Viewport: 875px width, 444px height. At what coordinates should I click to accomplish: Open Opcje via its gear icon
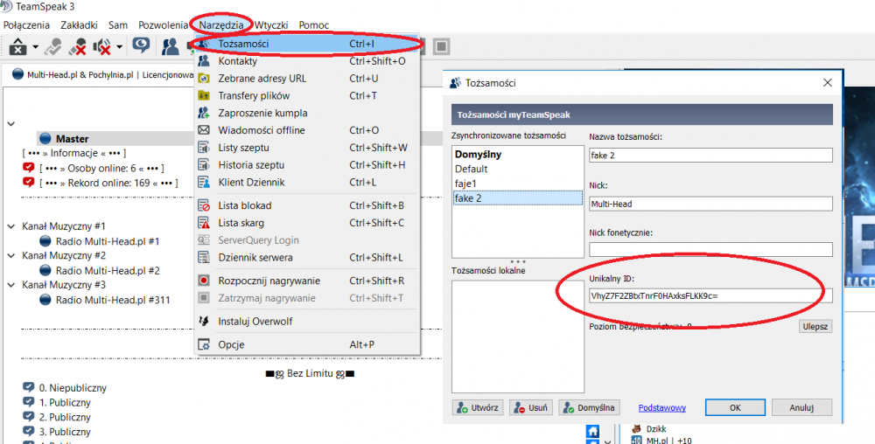point(203,345)
